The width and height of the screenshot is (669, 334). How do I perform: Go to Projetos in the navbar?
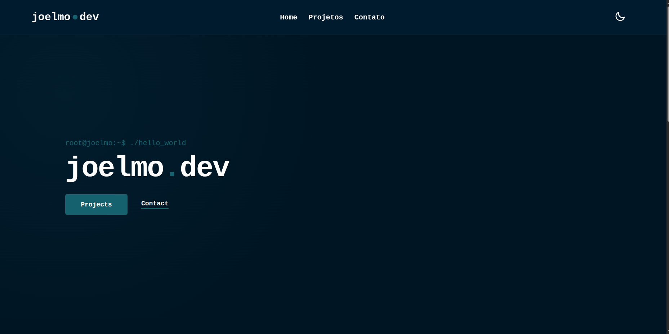(325, 17)
